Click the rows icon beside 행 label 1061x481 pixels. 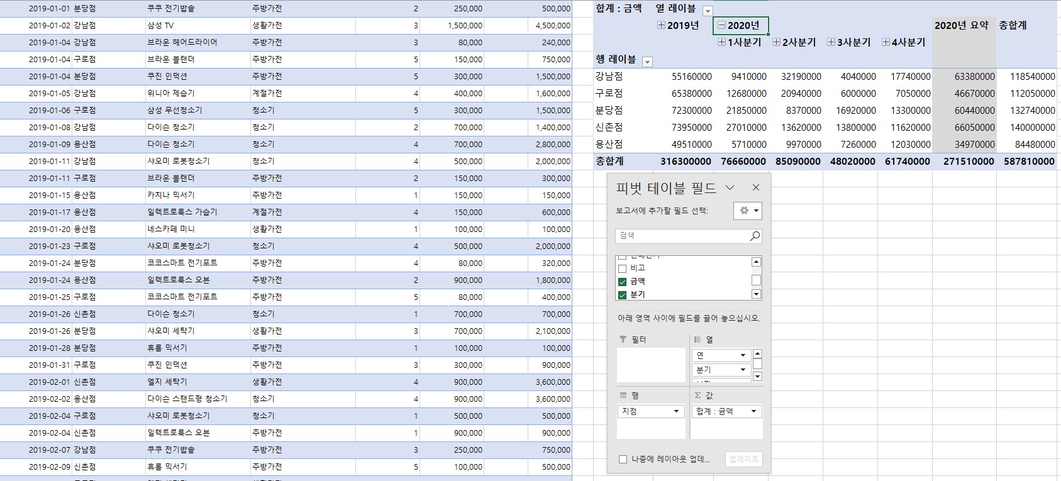click(623, 395)
